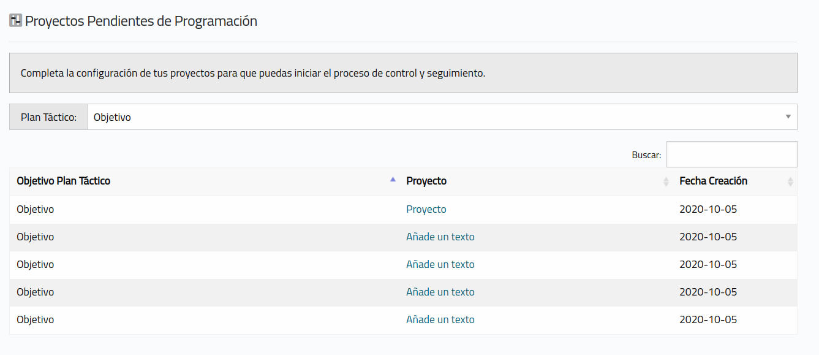The height and width of the screenshot is (355, 819).
Task: Click the "Proyectos Pendientes de Programación" title
Action: [141, 21]
